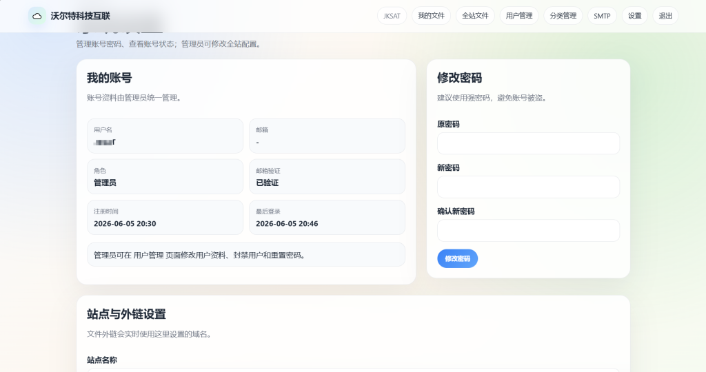The image size is (706, 372).
Task: Click the 管理账号密码 page subtitle
Action: pos(170,44)
